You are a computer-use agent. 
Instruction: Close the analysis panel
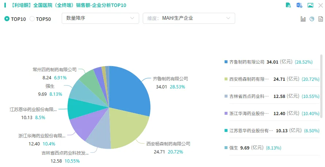(x=321, y=5)
